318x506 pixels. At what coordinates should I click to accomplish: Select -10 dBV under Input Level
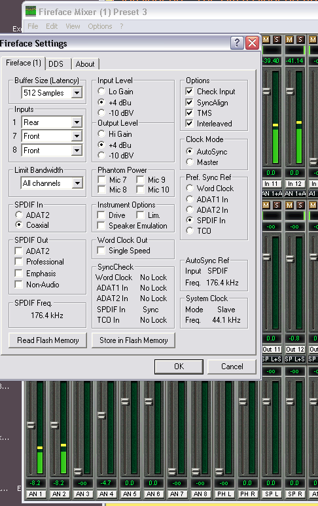coord(101,113)
